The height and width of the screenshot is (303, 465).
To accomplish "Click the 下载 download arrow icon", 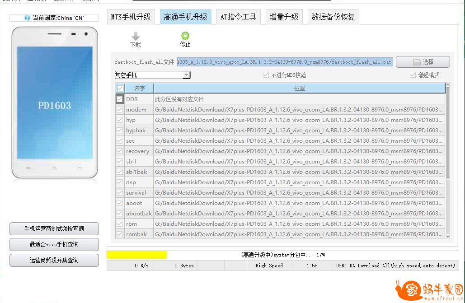I will 136,36.
